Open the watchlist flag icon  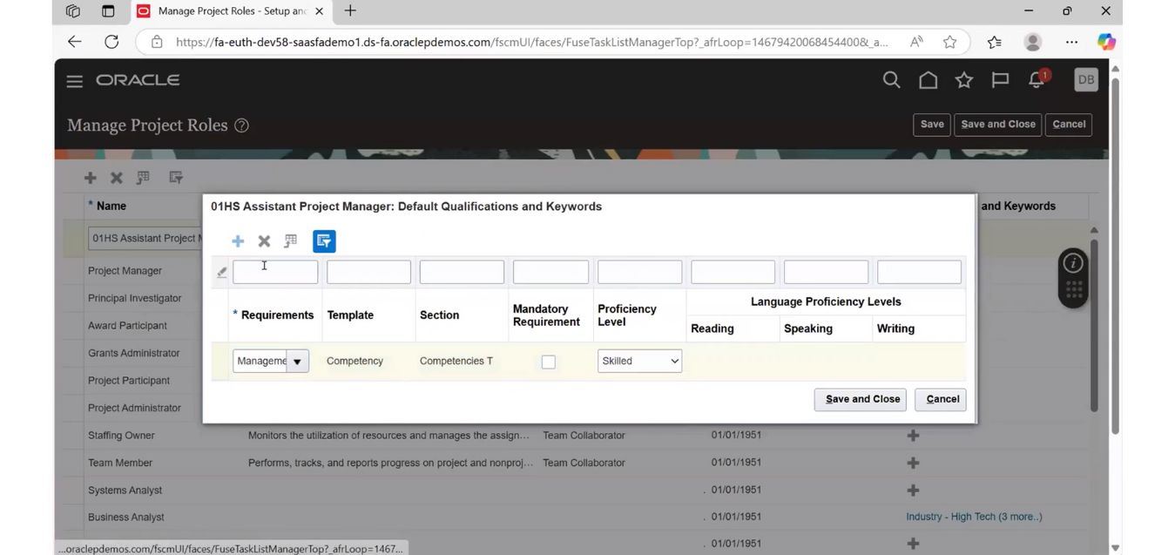coord(999,79)
